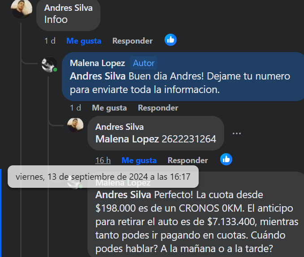The image size is (304, 257).
Task: Click the Andres Silva mention in the Perfecto reply
Action: pos(123,195)
